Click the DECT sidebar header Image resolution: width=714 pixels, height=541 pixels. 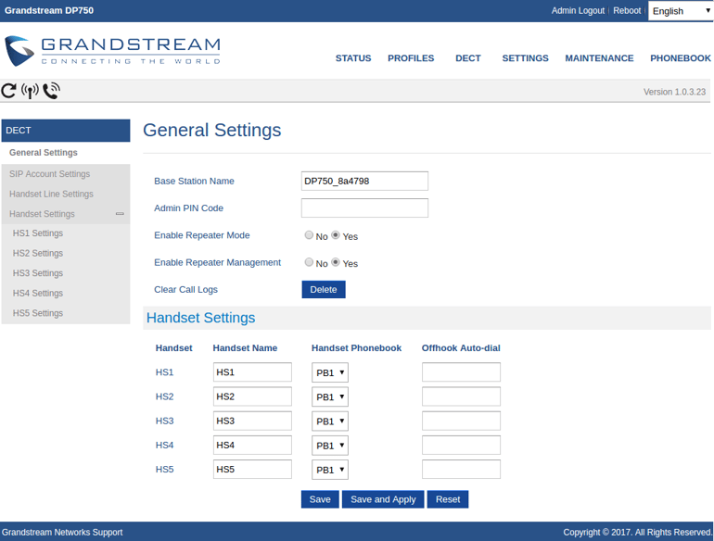pyautogui.click(x=66, y=131)
